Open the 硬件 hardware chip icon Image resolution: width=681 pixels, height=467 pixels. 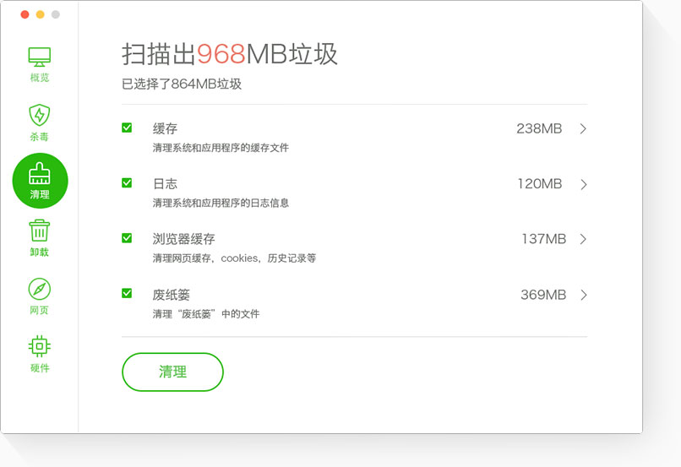[x=40, y=346]
